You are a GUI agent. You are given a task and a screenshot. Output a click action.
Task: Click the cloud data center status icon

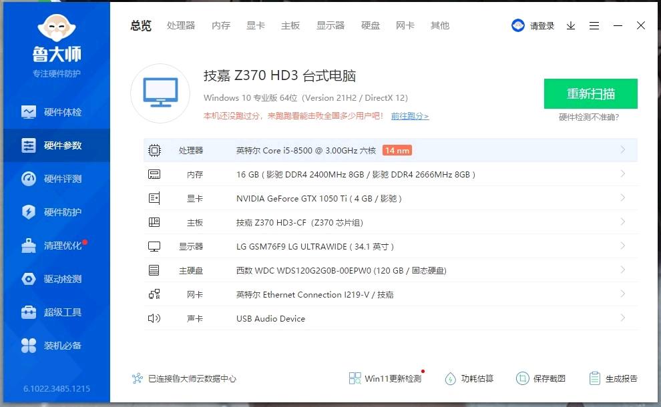click(x=138, y=378)
